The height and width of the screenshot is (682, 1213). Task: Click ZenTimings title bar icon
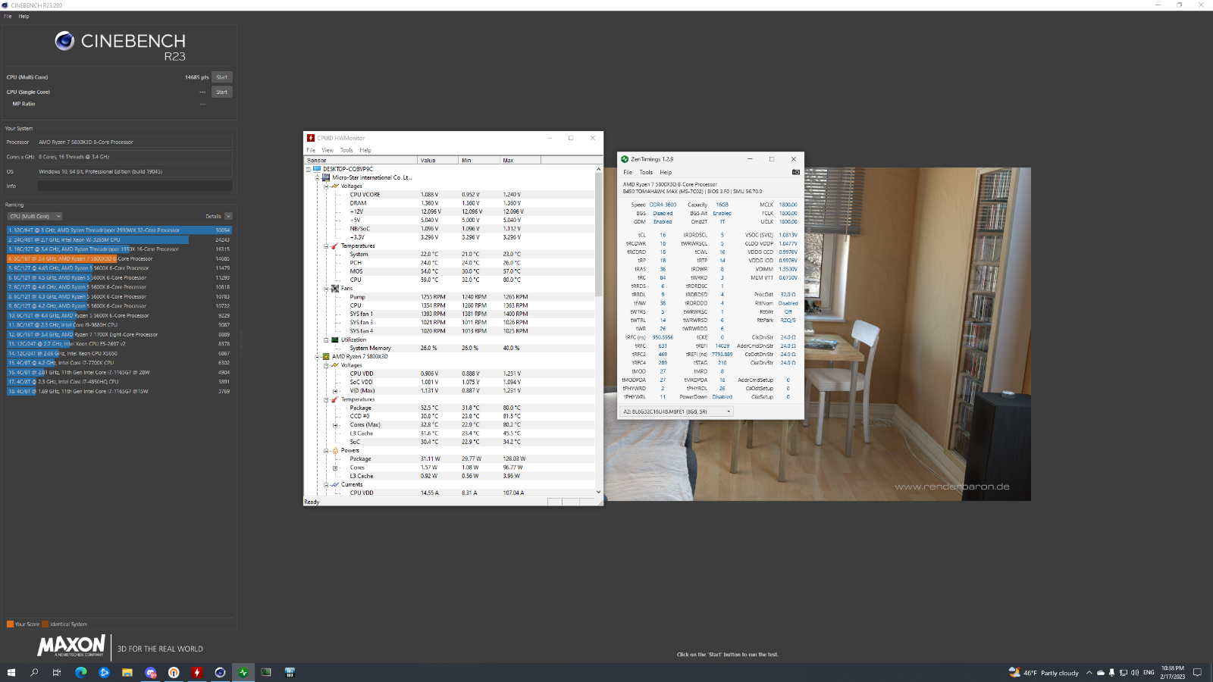[x=625, y=159]
